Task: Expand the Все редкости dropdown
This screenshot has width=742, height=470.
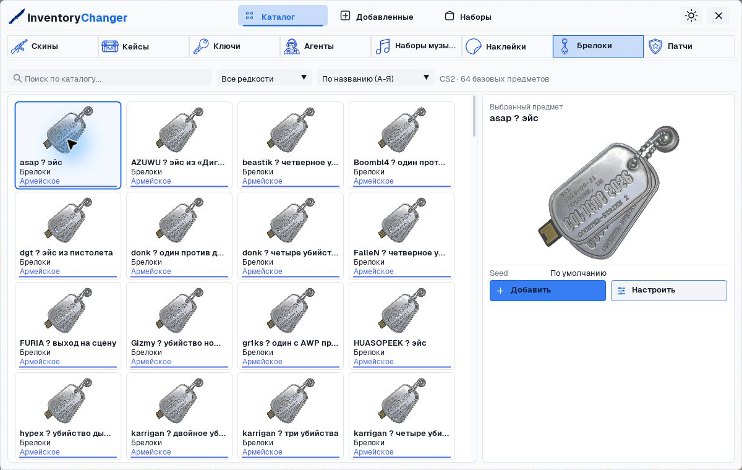Action: coord(264,79)
